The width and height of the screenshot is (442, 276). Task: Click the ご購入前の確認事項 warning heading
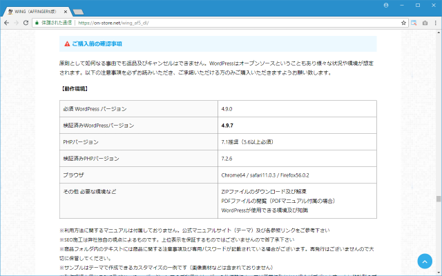click(x=96, y=44)
